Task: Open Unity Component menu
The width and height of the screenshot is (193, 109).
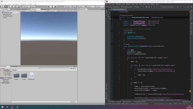Action: (x=23, y=4)
